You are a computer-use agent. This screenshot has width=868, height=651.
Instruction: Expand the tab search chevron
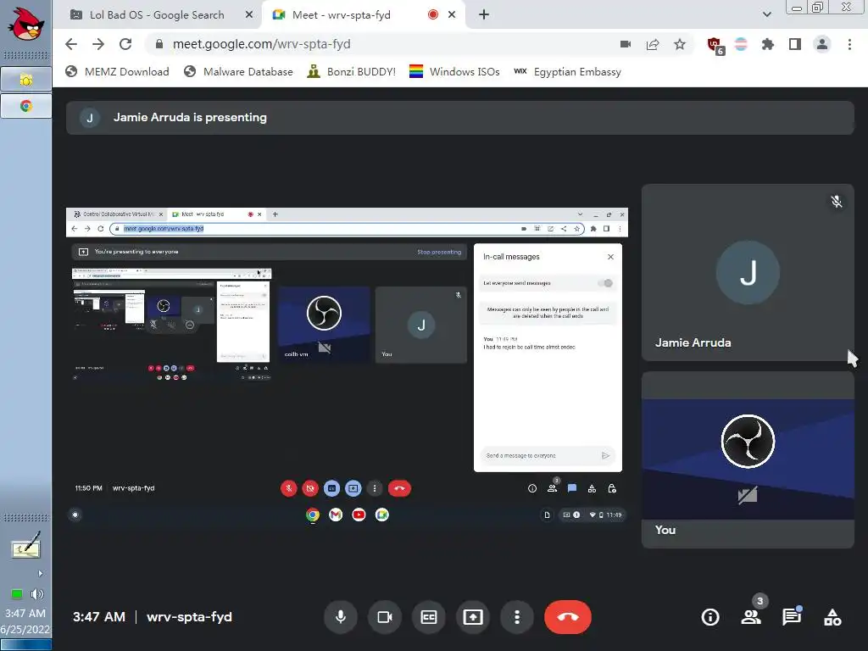click(x=766, y=14)
